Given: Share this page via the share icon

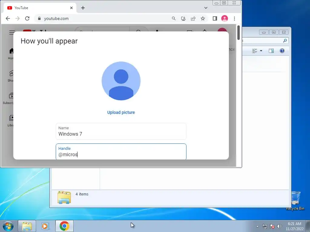Looking at the screenshot, I should pyautogui.click(x=193, y=18).
